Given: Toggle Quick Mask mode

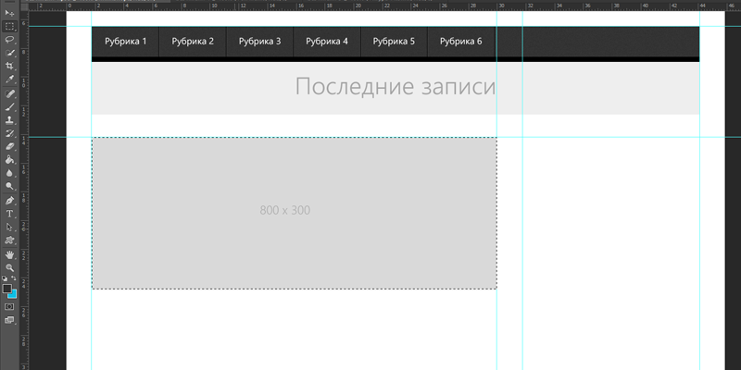Looking at the screenshot, I should point(9,306).
